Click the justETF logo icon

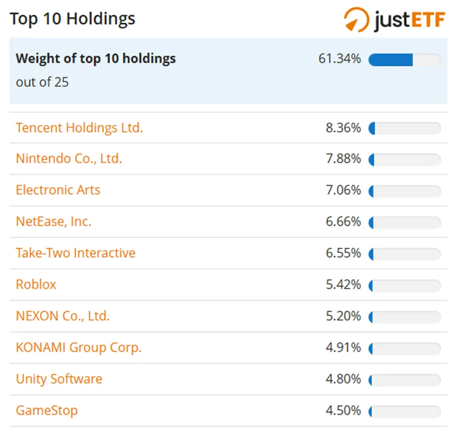click(356, 19)
